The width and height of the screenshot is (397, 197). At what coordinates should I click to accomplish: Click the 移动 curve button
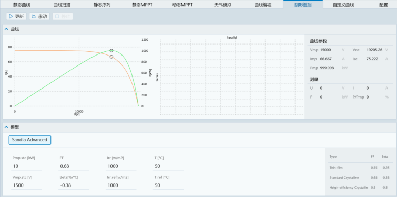tap(39, 16)
